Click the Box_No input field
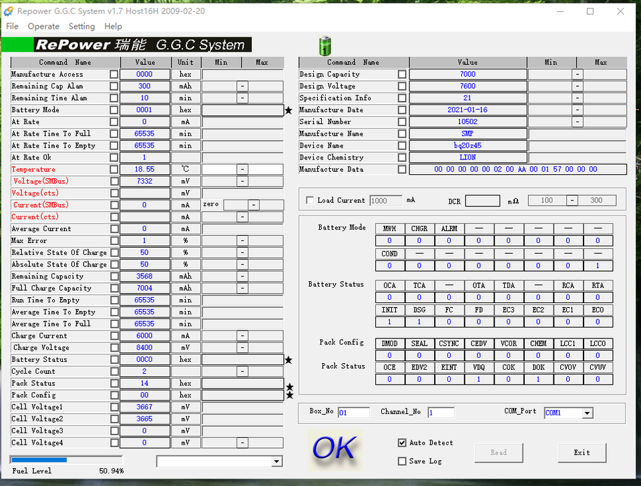Viewport: 641px width, 486px height. point(354,413)
